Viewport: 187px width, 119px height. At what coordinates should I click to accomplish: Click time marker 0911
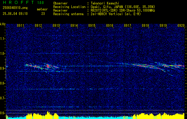coord(21,25)
